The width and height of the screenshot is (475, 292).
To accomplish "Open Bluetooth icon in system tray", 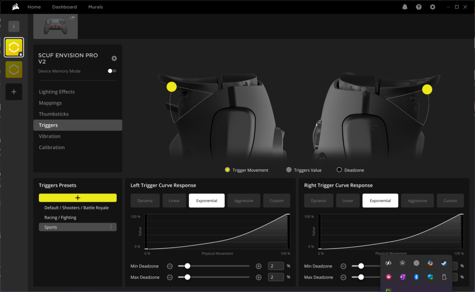I will point(416,277).
